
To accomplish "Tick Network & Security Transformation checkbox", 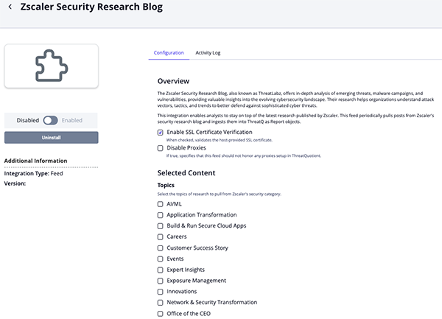I will coord(161,302).
